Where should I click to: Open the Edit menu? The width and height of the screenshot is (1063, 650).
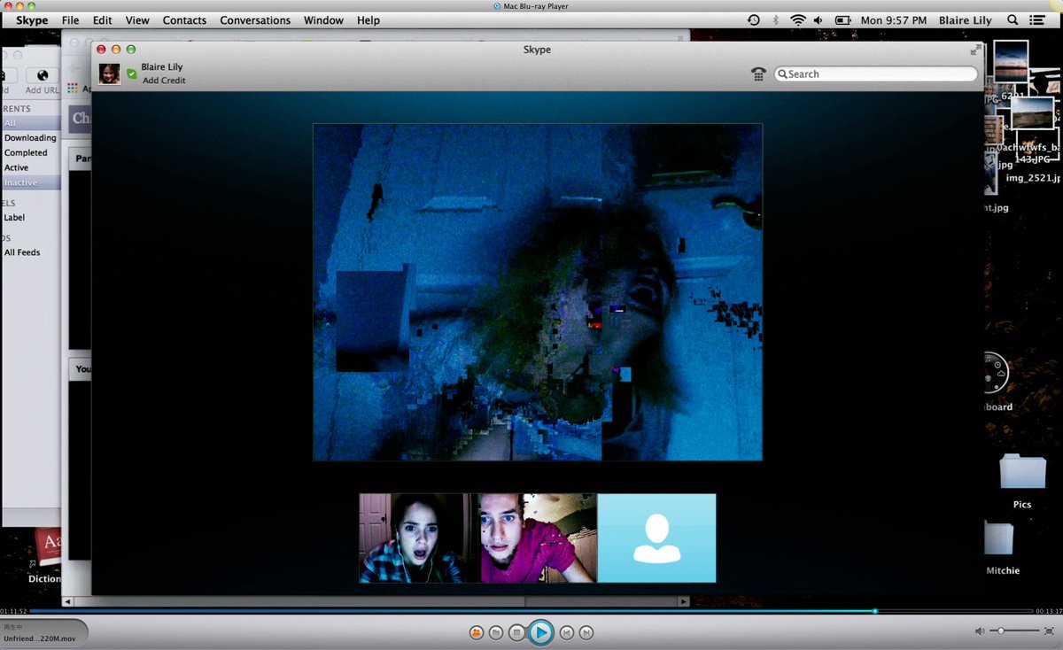[x=103, y=20]
